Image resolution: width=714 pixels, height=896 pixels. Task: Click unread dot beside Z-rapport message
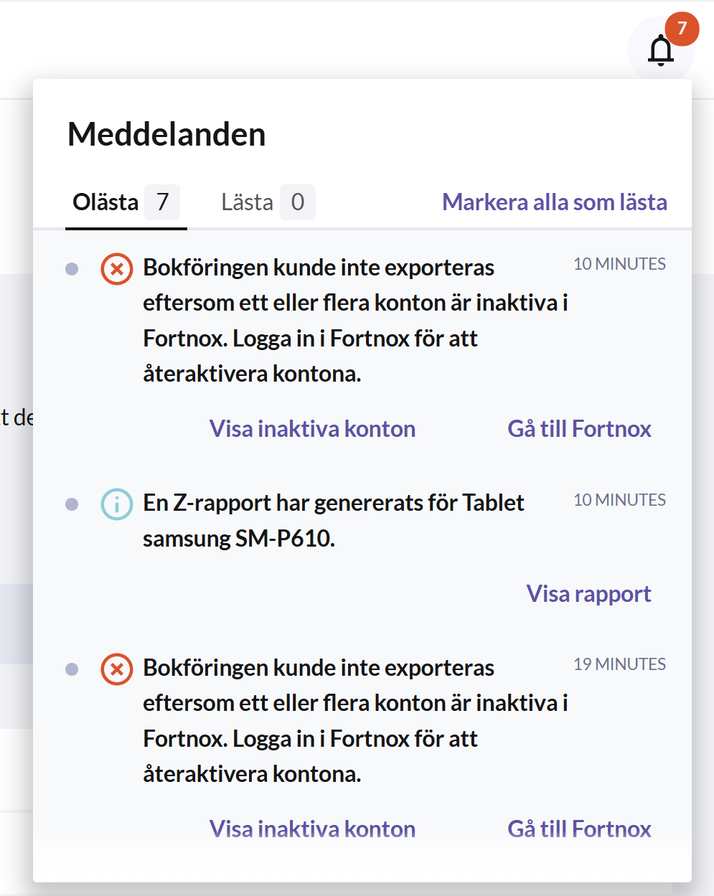tap(72, 504)
